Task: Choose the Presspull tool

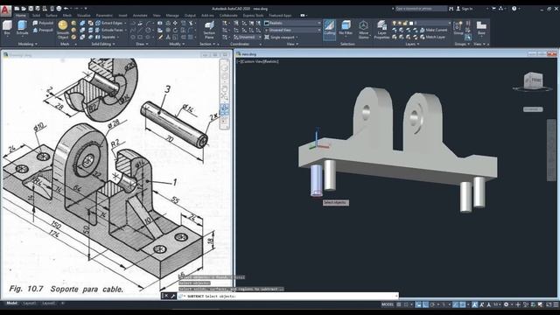Action: (x=43, y=30)
